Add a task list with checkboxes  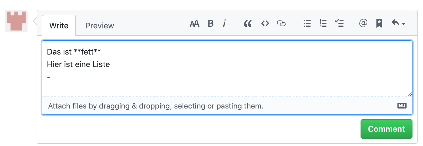[x=339, y=23]
